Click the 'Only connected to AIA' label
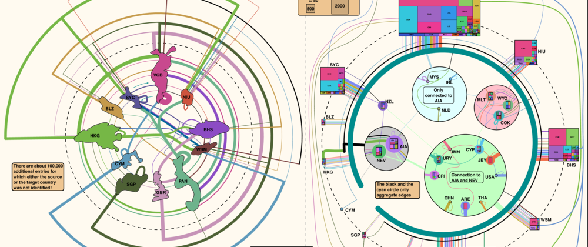588x247 pixels. pos(438,94)
